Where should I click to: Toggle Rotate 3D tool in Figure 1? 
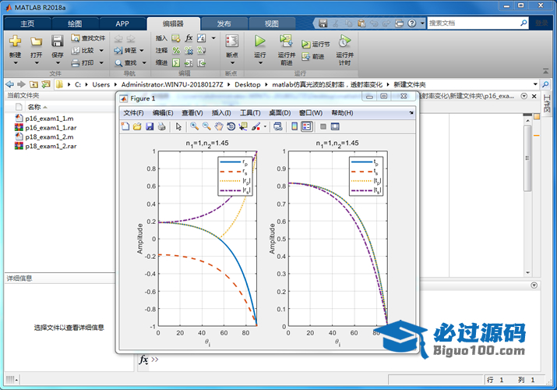(231, 126)
